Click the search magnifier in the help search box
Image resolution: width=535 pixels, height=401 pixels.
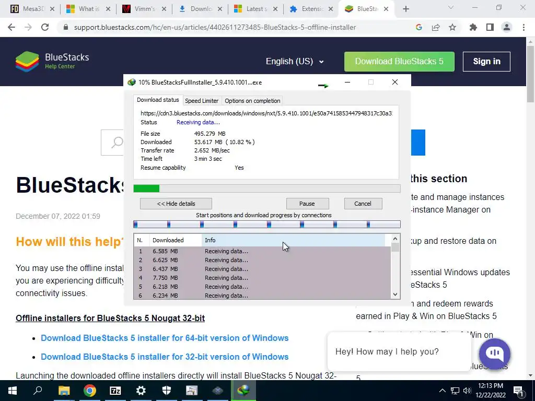(117, 142)
